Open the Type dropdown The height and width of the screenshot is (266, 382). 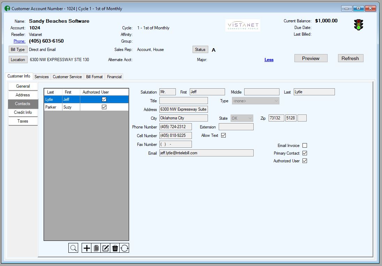[256, 101]
